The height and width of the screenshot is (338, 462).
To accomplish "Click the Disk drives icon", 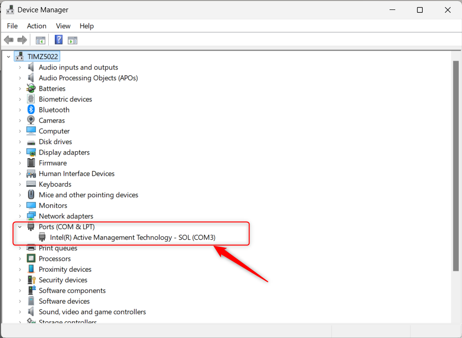I will (31, 141).
